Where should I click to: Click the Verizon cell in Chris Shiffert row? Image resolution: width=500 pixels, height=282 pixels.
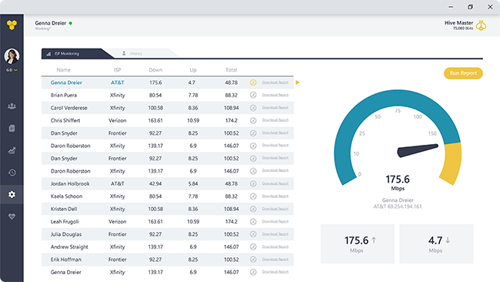pos(118,120)
